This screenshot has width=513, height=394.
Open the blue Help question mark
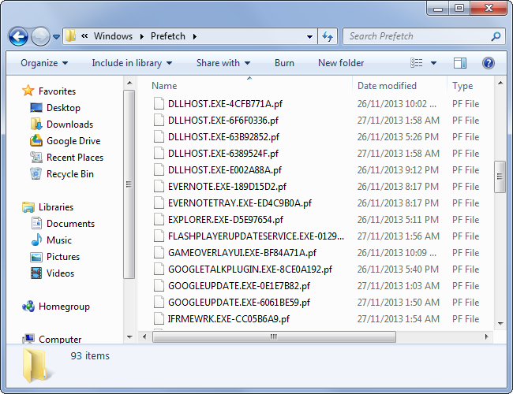pyautogui.click(x=488, y=63)
